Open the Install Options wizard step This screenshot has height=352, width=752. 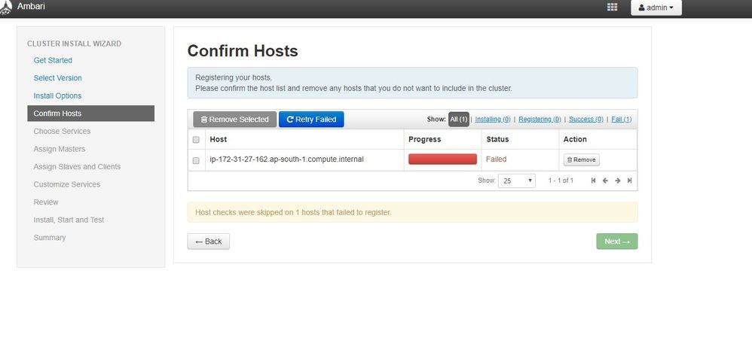tap(57, 96)
